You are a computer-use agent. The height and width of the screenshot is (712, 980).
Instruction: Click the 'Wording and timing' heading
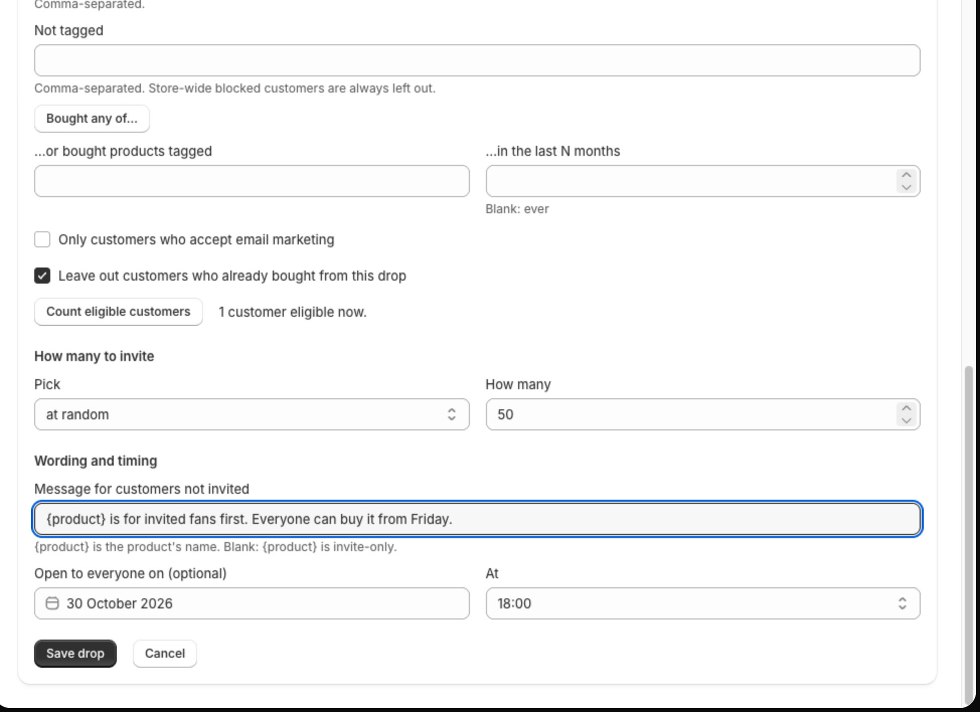96,461
